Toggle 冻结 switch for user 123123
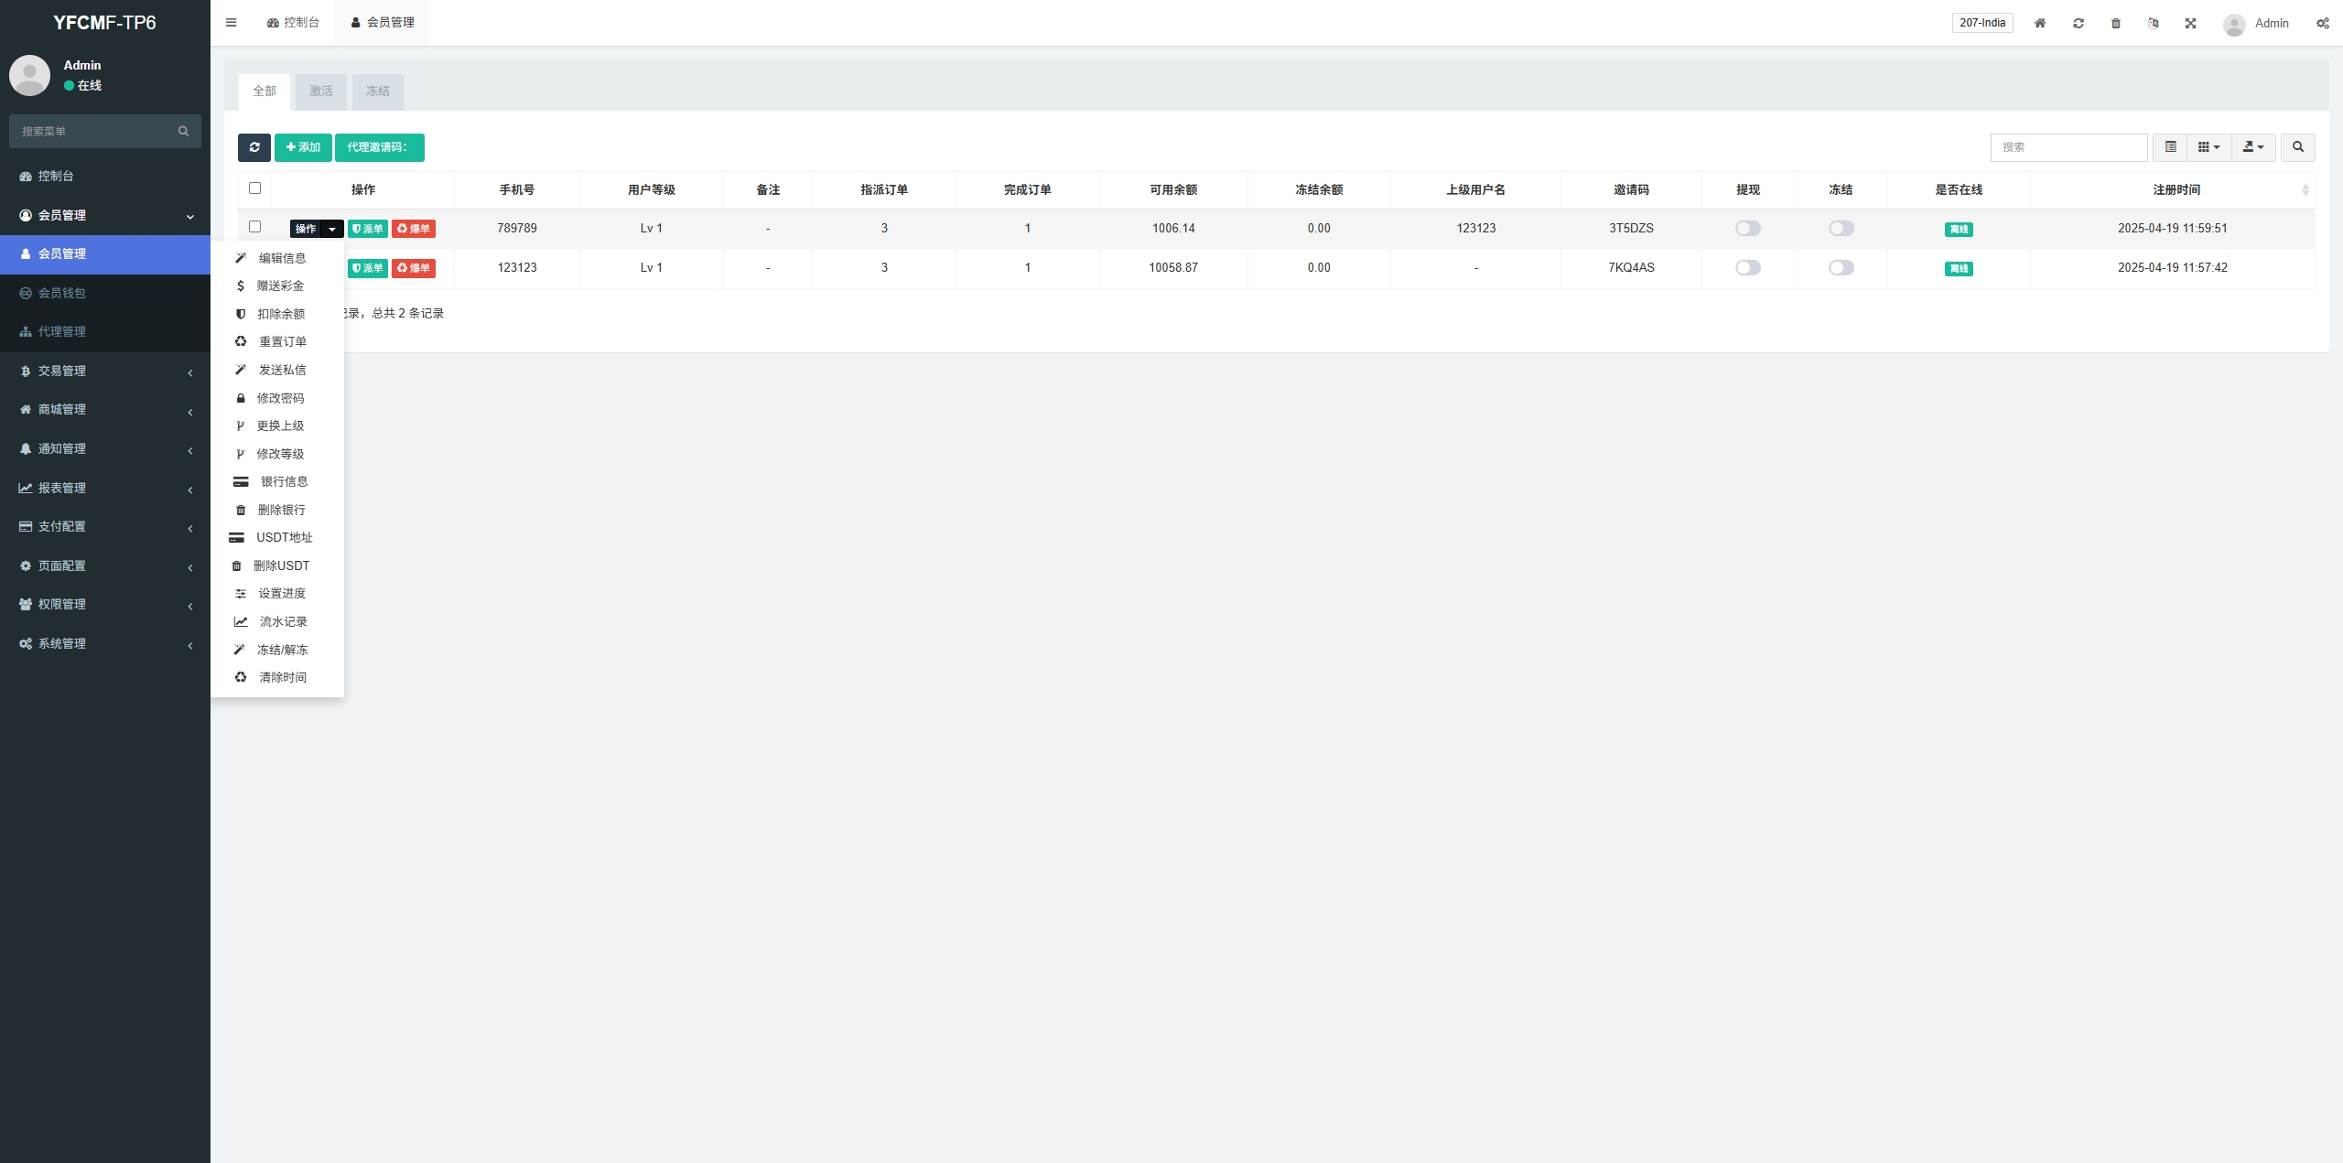Viewport: 2343px width, 1163px height. (1841, 268)
